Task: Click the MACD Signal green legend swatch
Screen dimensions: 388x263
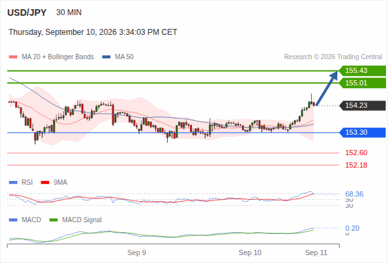Action: tap(53, 220)
